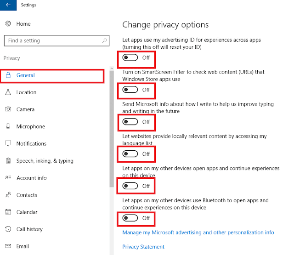Open the Camera icon entry
This screenshot has height=255, width=294.
pyautogui.click(x=8, y=109)
